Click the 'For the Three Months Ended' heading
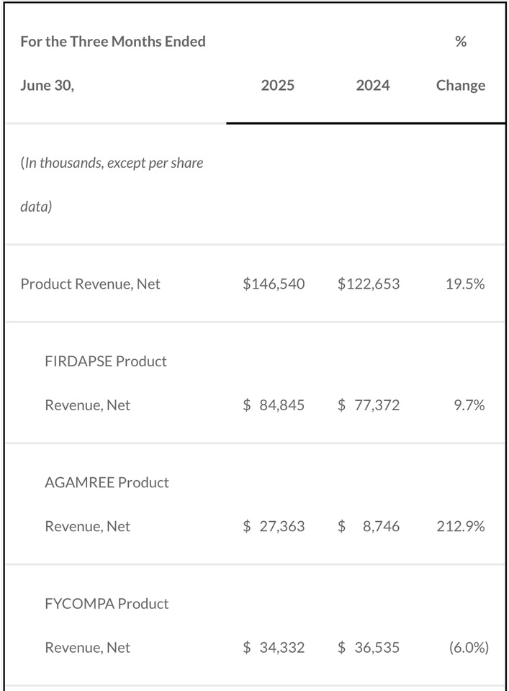 click(x=113, y=42)
